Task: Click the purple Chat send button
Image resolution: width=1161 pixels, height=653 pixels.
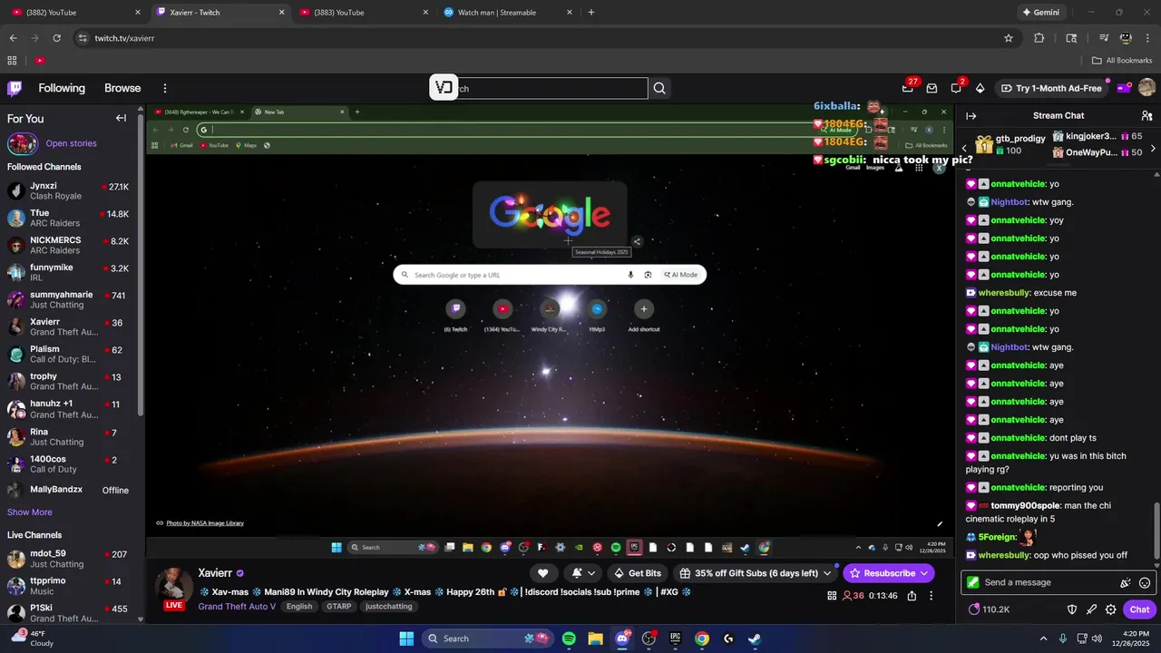Action: (x=1139, y=609)
